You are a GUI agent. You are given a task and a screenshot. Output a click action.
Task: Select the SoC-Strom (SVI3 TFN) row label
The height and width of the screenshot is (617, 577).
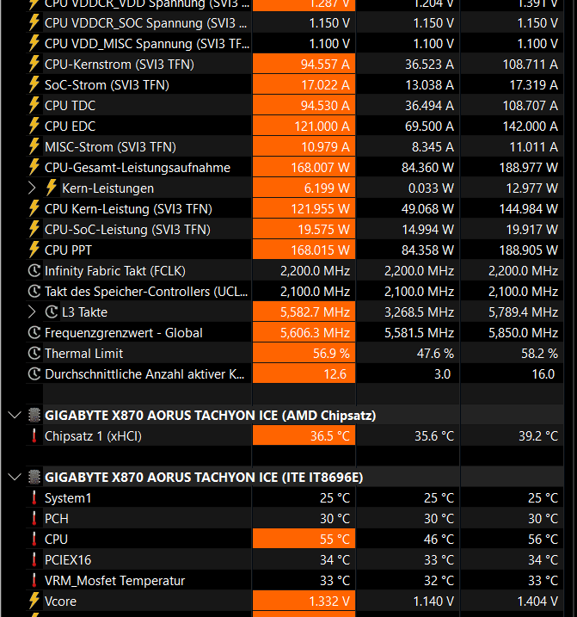pos(107,85)
